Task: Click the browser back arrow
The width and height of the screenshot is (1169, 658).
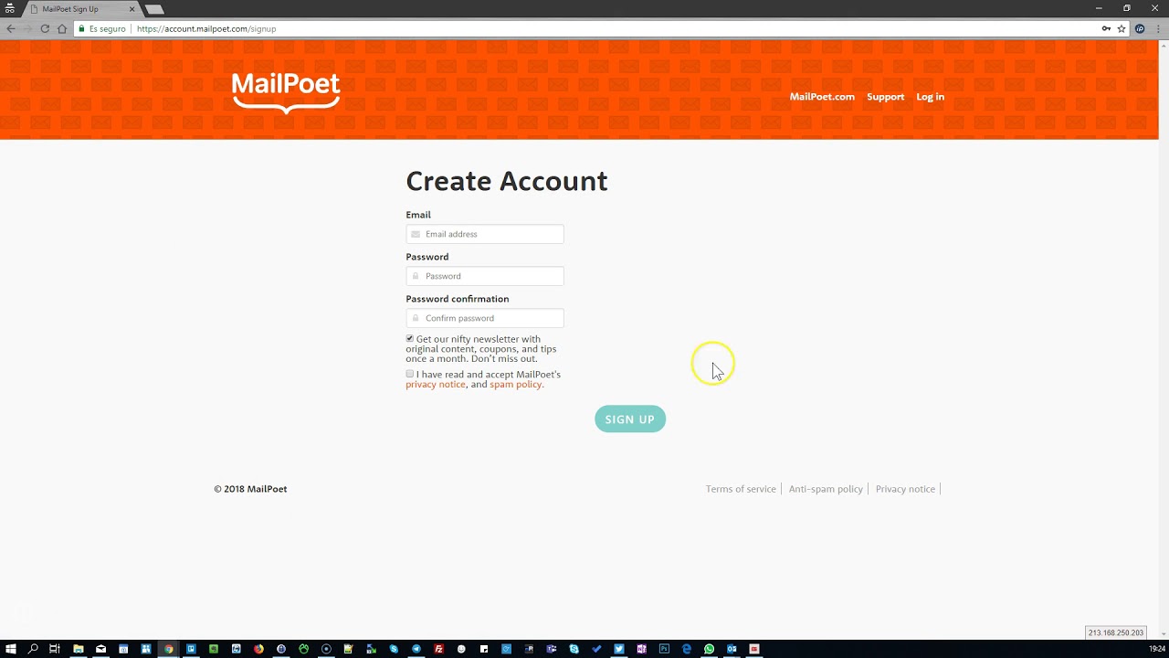Action: [x=11, y=29]
